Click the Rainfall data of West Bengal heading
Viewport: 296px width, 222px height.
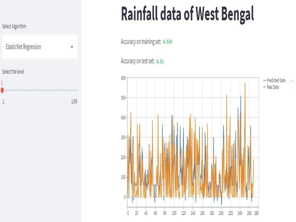[x=187, y=14]
